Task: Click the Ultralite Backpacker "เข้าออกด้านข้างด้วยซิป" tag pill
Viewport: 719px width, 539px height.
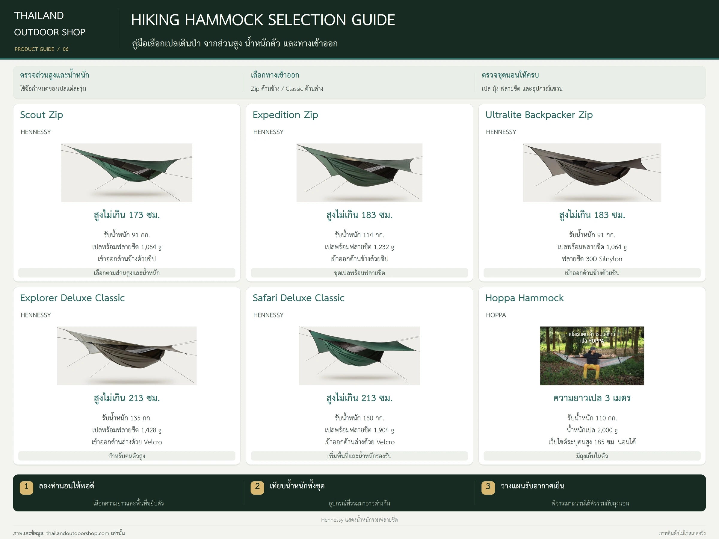Action: pyautogui.click(x=592, y=272)
